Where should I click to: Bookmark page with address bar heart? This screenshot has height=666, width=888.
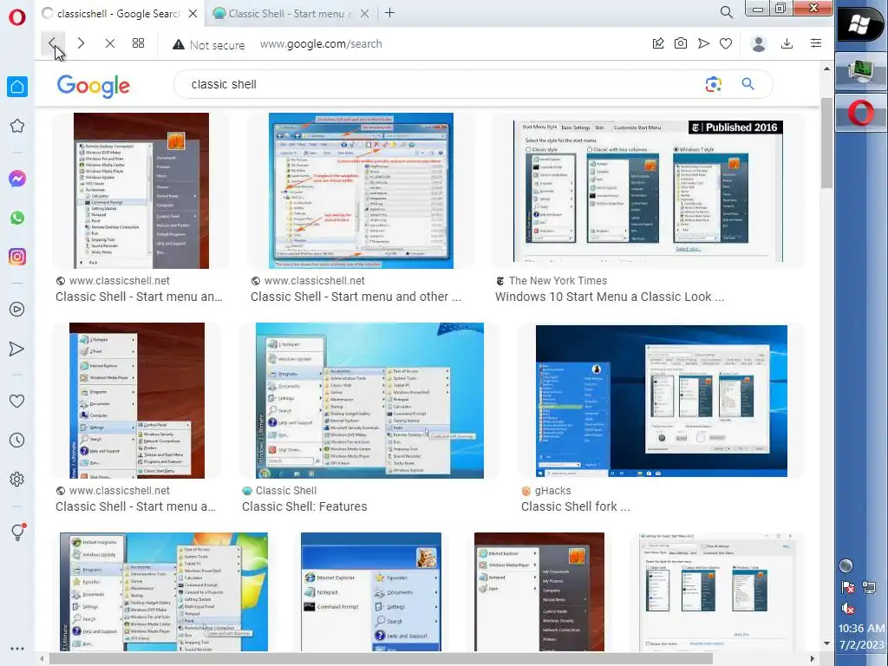pyautogui.click(x=726, y=43)
